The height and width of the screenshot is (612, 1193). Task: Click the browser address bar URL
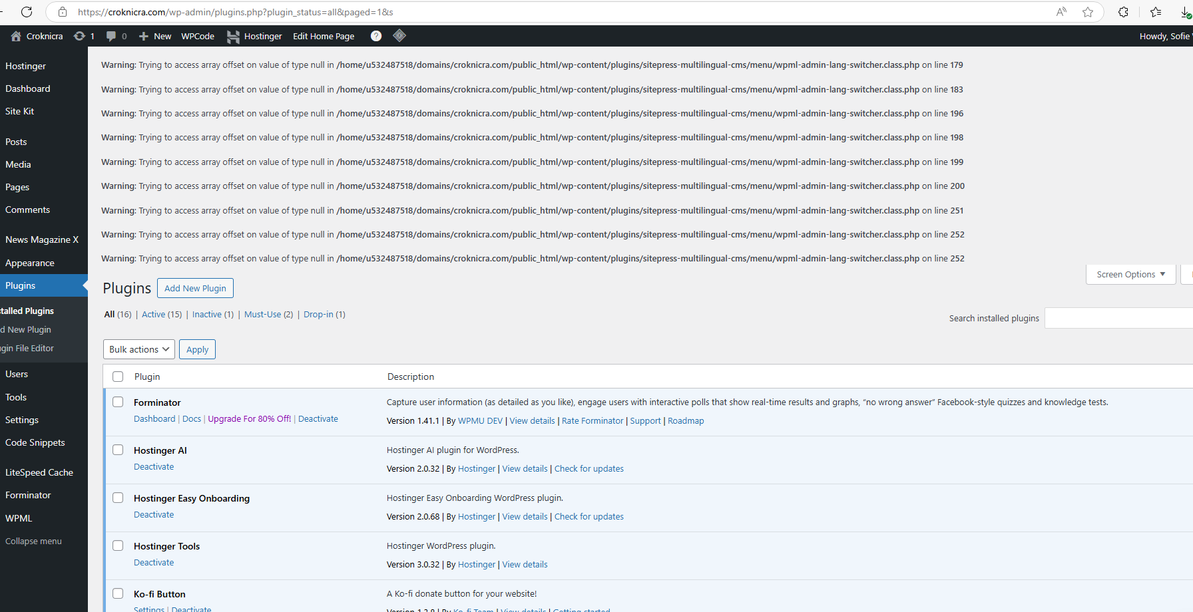235,12
